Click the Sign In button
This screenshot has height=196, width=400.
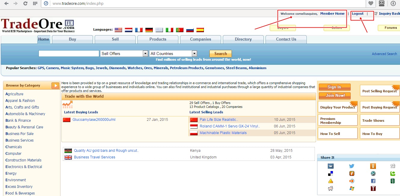click(334, 87)
